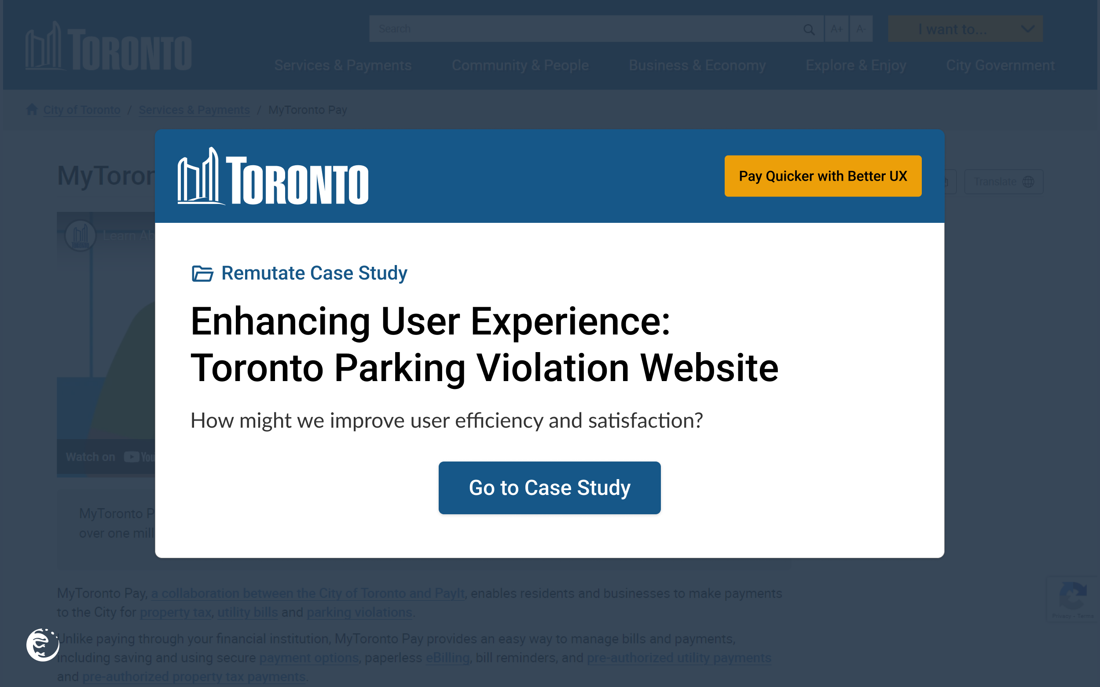Click the MyToronto Pay breadcrumb link
Viewport: 1100px width, 687px height.
[308, 110]
